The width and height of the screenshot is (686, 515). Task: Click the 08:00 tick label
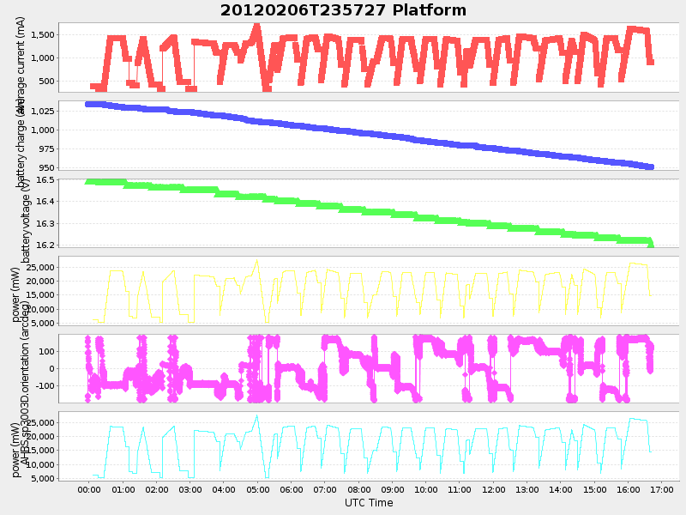[359, 489]
